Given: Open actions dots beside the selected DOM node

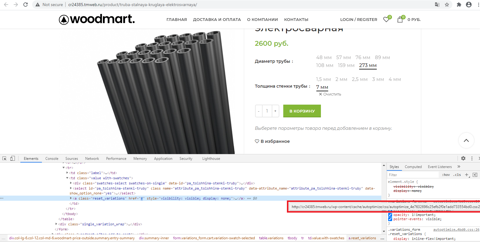Looking at the screenshot, I should click(x=2, y=198).
